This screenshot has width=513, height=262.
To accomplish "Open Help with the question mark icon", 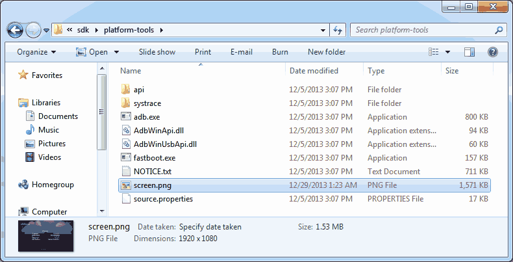I will [x=493, y=52].
